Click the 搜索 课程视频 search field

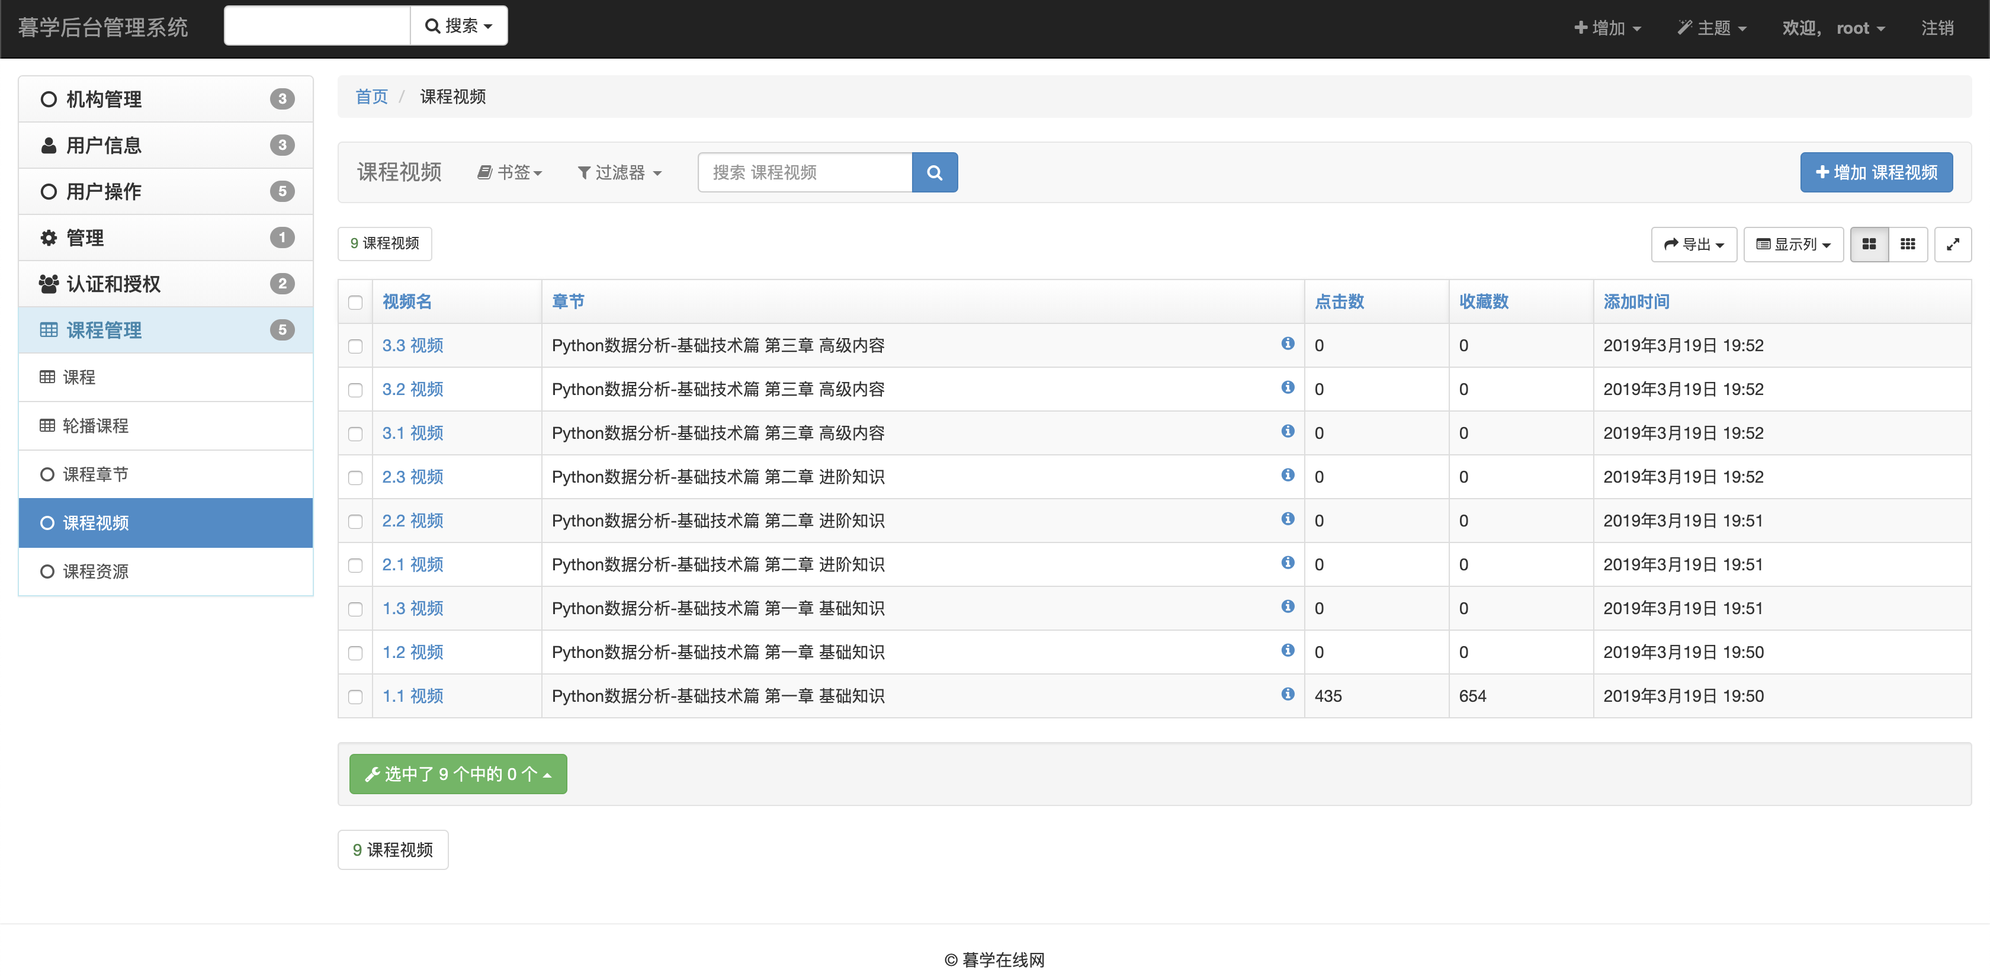(x=804, y=172)
